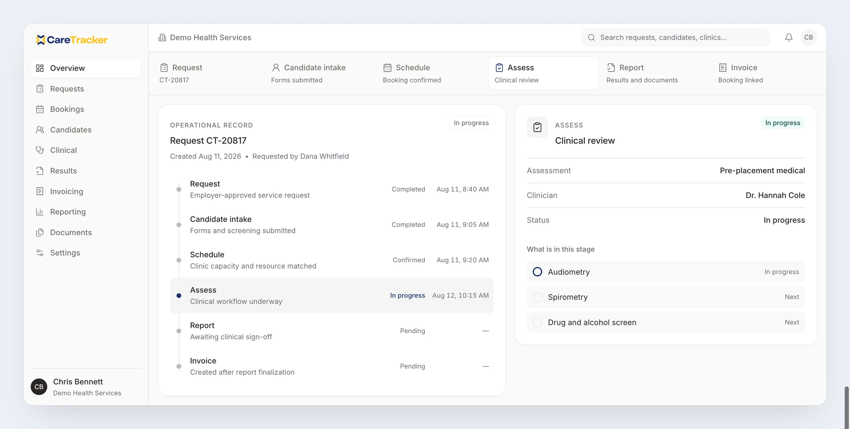Viewport: 850px width, 429px height.
Task: Click the page vertical scrollbar
Action: 846,407
